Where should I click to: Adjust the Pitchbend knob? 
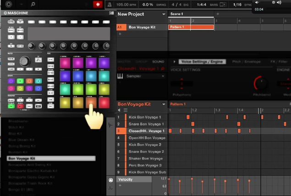[x=261, y=83]
